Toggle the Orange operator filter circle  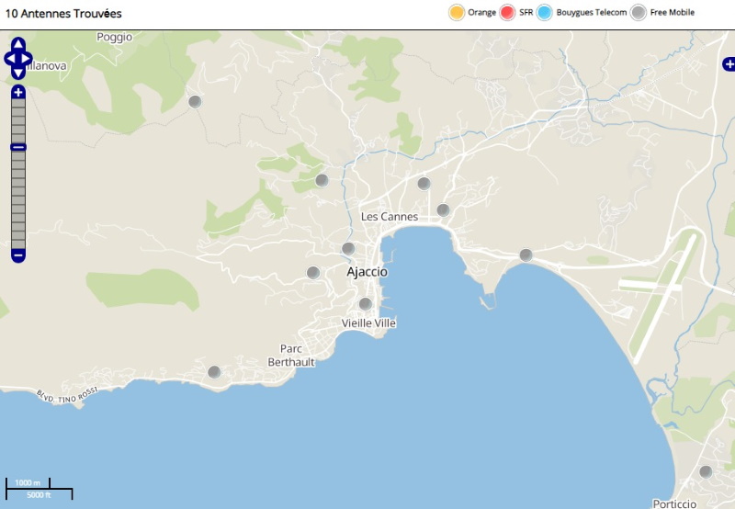(x=457, y=13)
